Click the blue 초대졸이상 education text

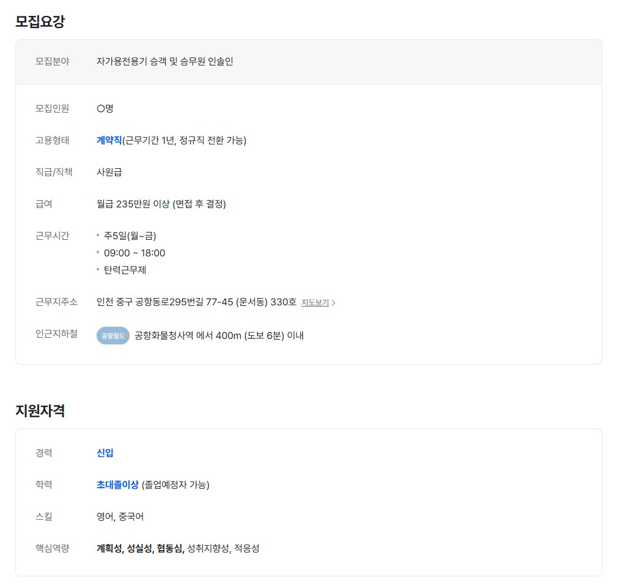click(x=117, y=485)
